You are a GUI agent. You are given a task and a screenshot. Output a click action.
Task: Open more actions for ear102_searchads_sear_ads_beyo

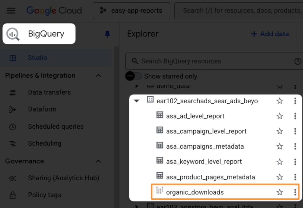tap(295, 101)
